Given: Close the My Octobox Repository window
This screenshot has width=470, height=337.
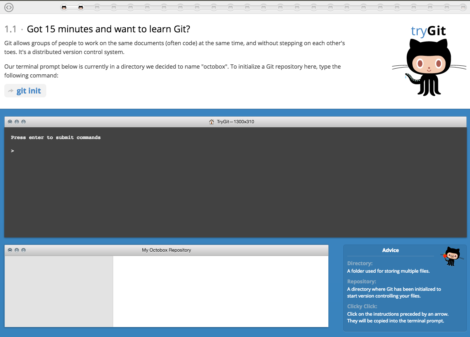Looking at the screenshot, I should (10, 250).
